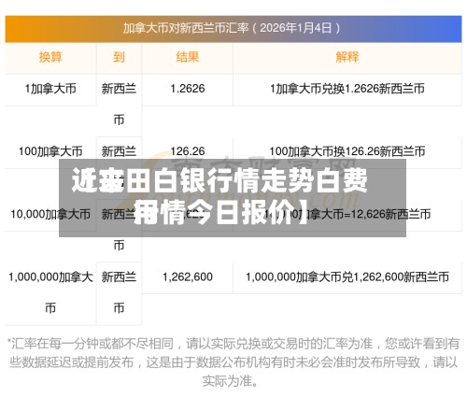Click the '100加拿大币' cell
The height and width of the screenshot is (397, 467).
pos(50,152)
